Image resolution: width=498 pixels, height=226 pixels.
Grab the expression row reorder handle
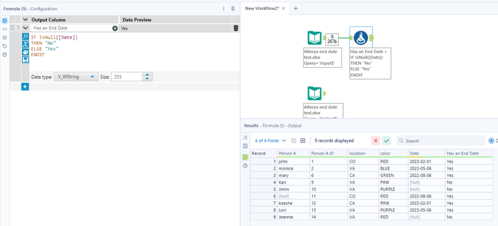pos(12,28)
